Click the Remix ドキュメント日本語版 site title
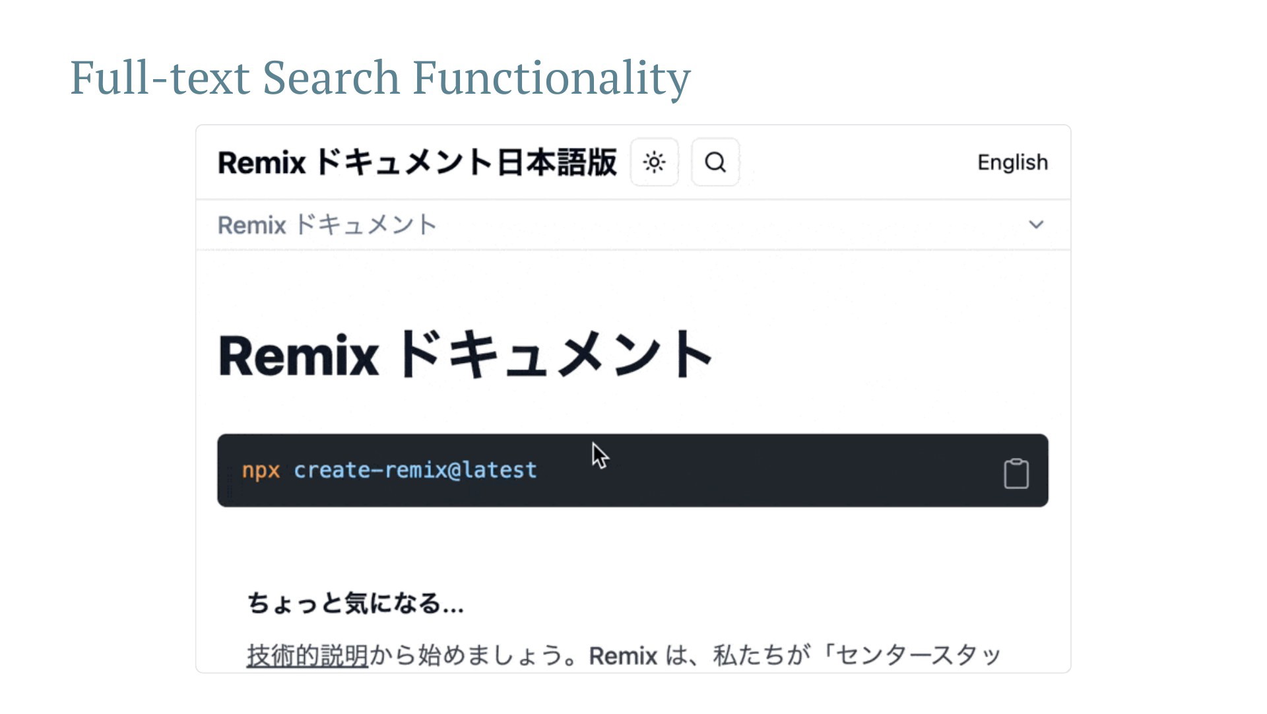Viewport: 1267px width, 714px height. [x=417, y=162]
